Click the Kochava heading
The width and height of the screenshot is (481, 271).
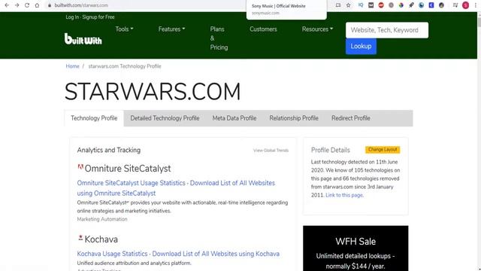point(101,239)
